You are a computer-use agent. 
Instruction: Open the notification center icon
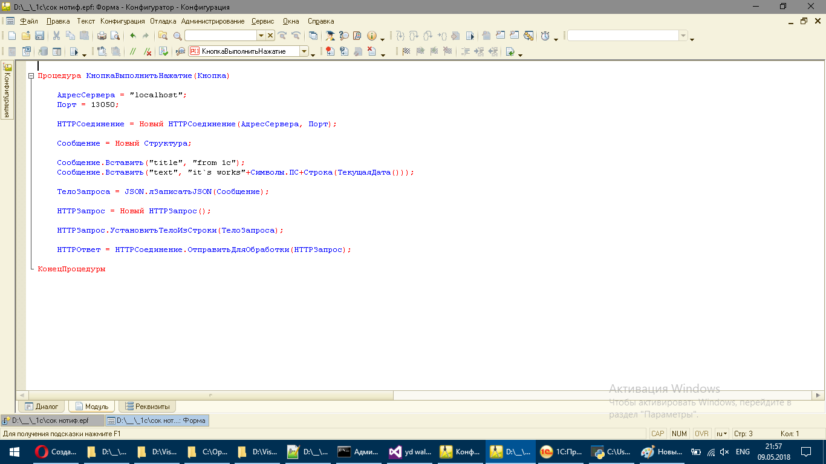coord(806,451)
